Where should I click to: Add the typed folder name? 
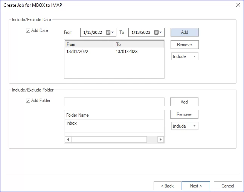pos(184,102)
